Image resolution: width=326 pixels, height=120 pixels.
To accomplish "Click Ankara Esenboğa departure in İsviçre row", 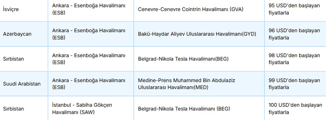I will 89,9.
